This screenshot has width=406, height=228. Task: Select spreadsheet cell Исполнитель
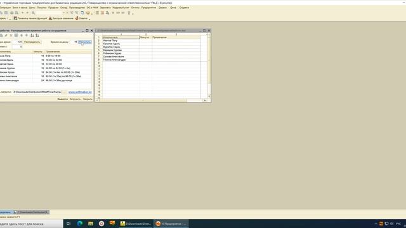[121, 37]
